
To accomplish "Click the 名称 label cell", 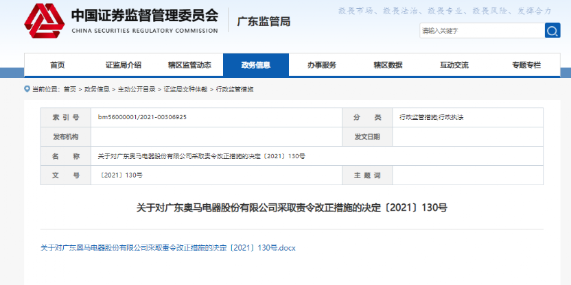I will (66, 156).
